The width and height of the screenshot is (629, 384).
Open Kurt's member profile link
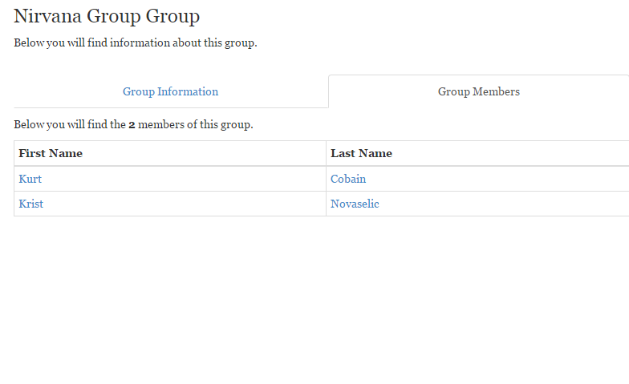coord(30,179)
